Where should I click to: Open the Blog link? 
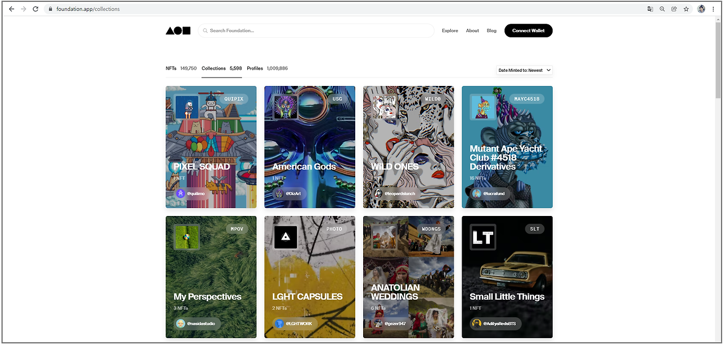click(x=492, y=31)
